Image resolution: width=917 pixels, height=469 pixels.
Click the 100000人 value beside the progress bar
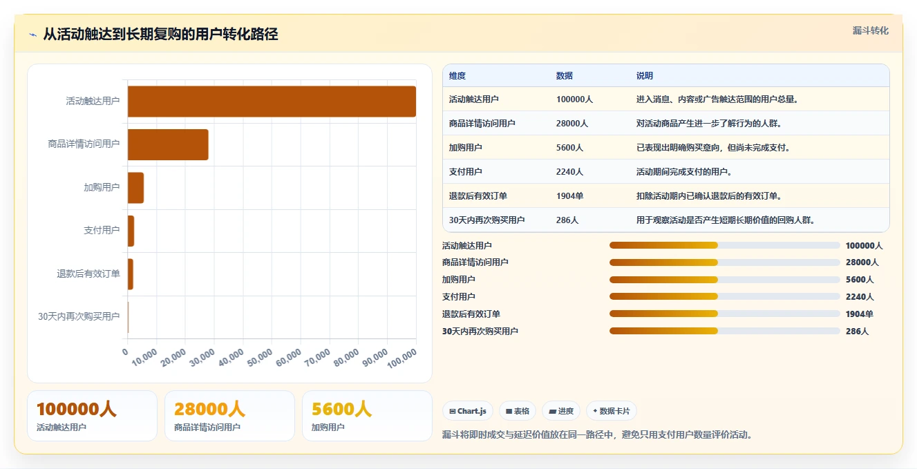pos(864,245)
